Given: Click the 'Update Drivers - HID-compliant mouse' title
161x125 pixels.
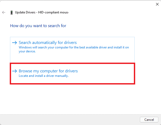Looking at the screenshot, I should (42, 12).
